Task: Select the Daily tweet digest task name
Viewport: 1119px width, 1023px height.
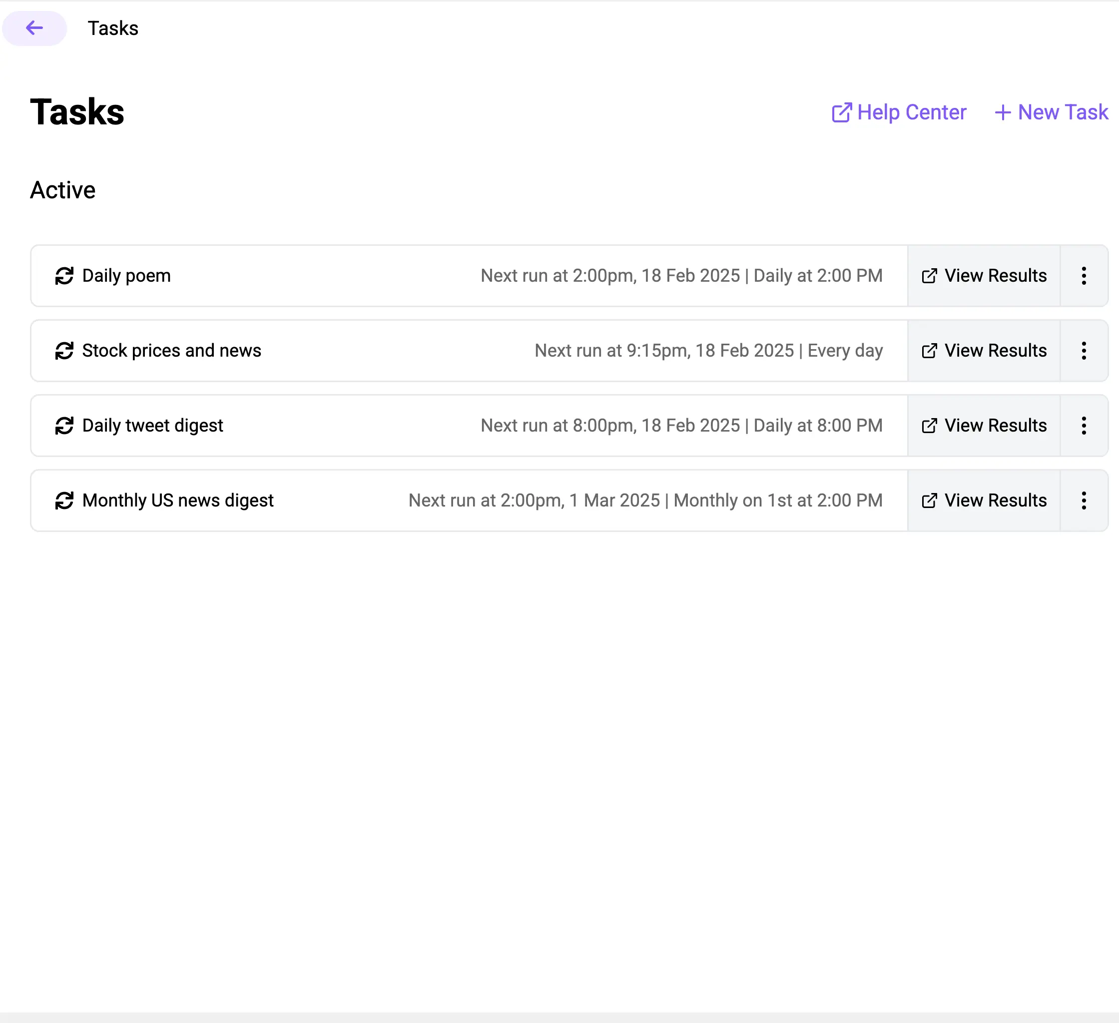Action: click(x=153, y=426)
